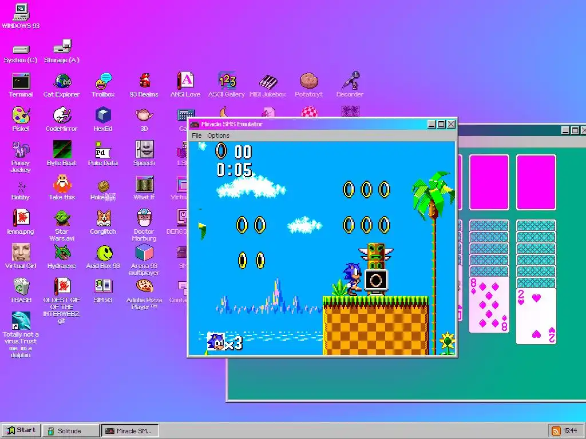Click the rightmost empty foundation slot in Solitude
Viewport: 586px width, 439px height.
pos(536,182)
